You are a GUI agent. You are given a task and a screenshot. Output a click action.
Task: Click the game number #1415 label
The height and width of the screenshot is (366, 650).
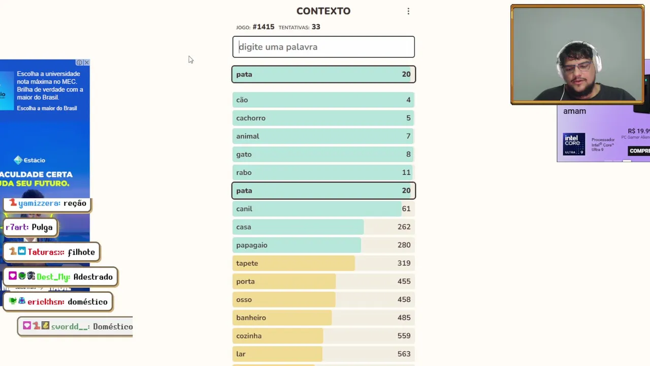263,27
